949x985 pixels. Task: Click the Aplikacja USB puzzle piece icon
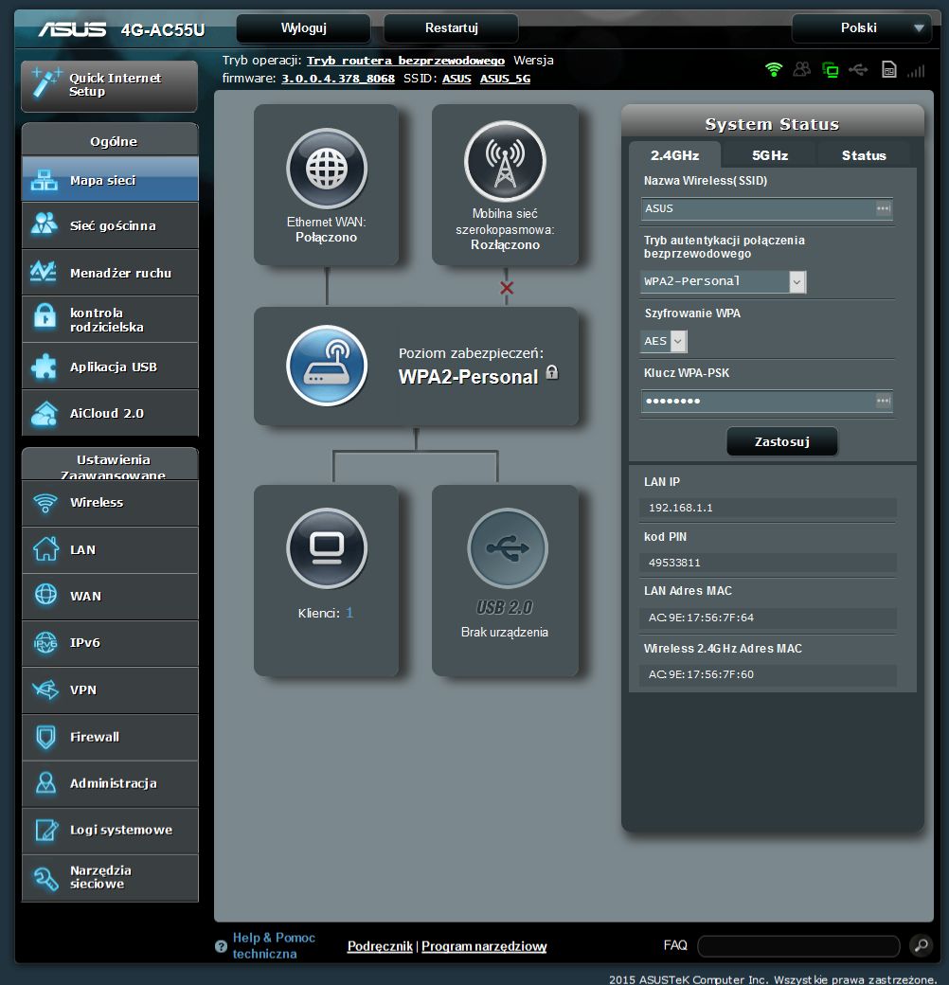44,367
